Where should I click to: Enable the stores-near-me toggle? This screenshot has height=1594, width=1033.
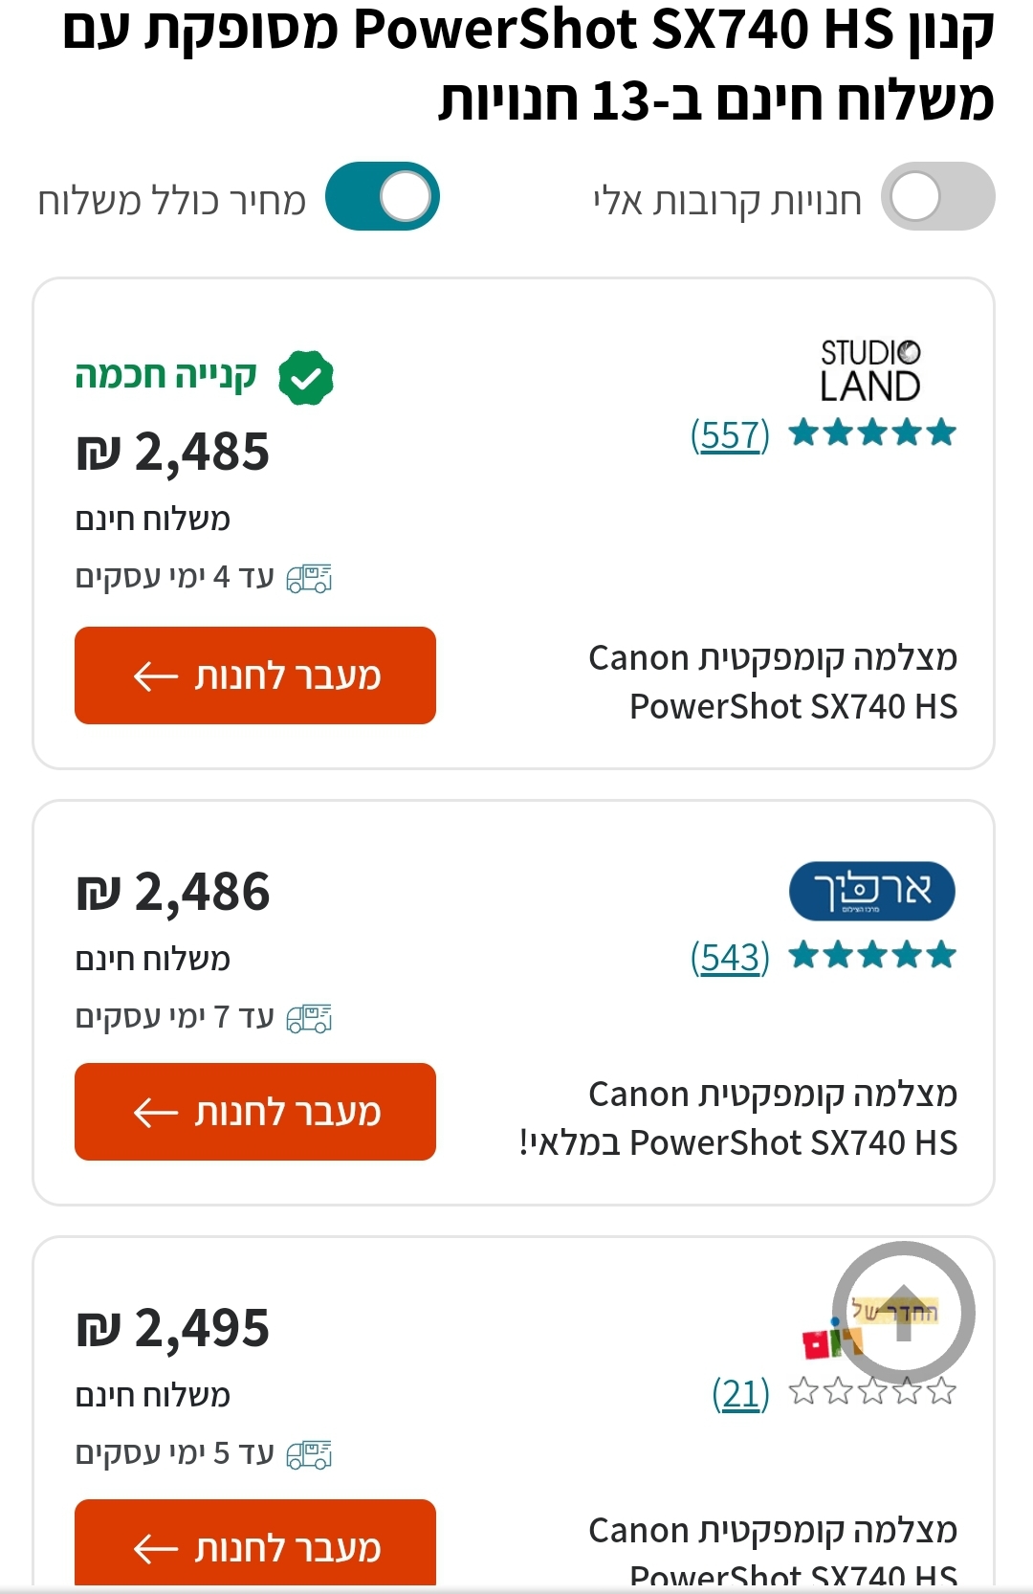(937, 197)
